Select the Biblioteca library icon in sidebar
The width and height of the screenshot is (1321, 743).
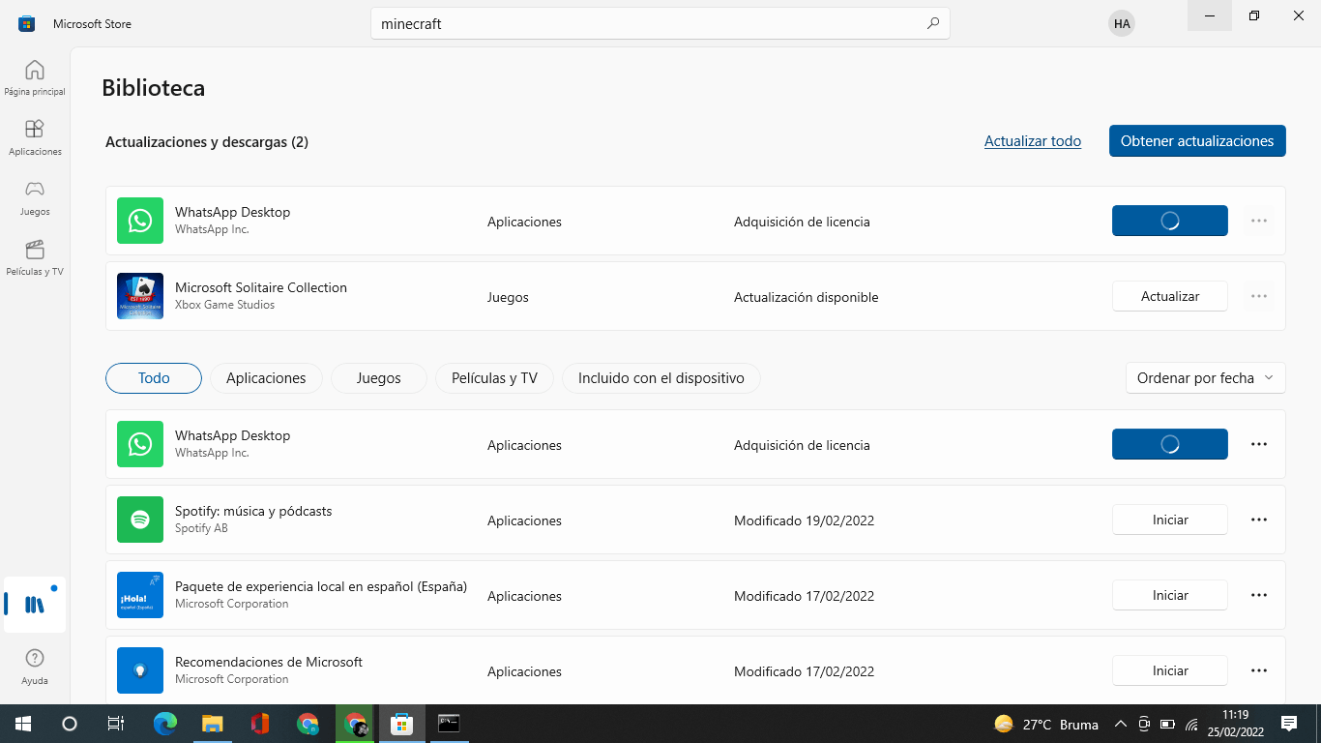35,605
